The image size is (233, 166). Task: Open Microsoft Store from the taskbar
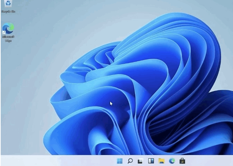[x=182, y=161]
